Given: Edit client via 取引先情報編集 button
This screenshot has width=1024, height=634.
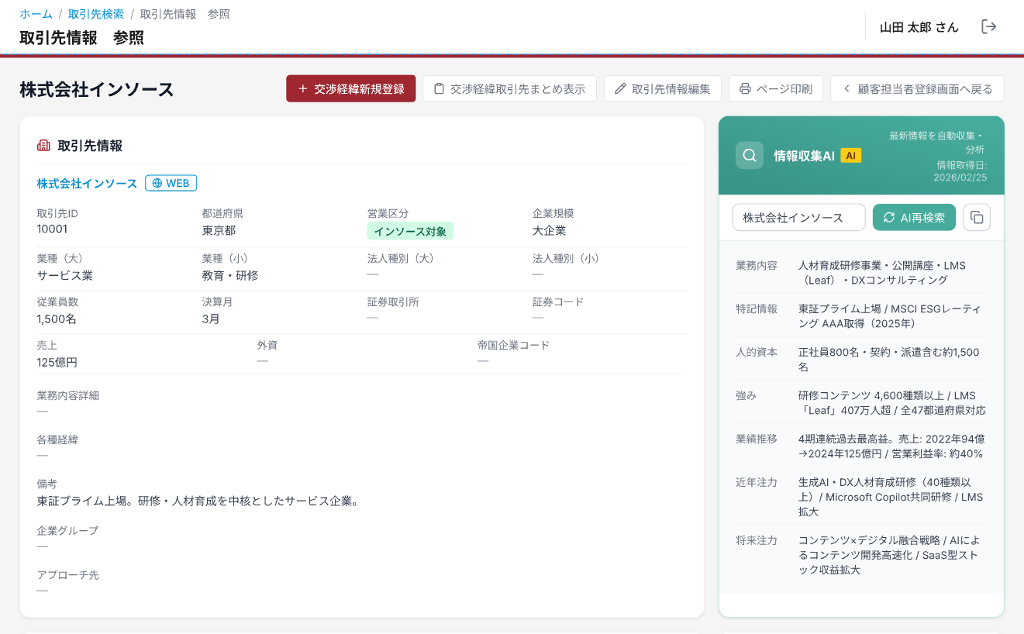Looking at the screenshot, I should [x=663, y=89].
